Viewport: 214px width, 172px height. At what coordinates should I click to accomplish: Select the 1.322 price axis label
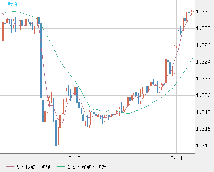pos(203,79)
